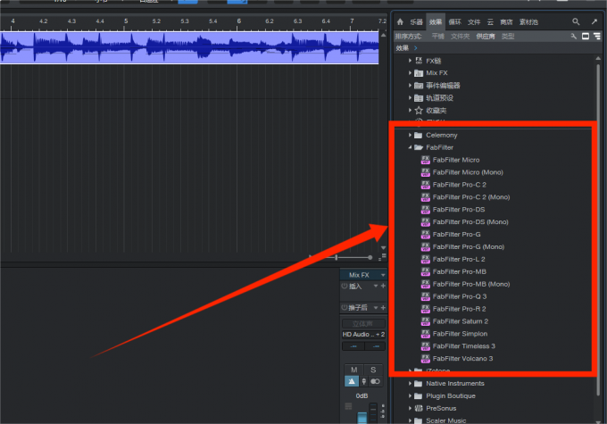
Task: Sort effects by 文件夹 folder
Action: tap(461, 37)
